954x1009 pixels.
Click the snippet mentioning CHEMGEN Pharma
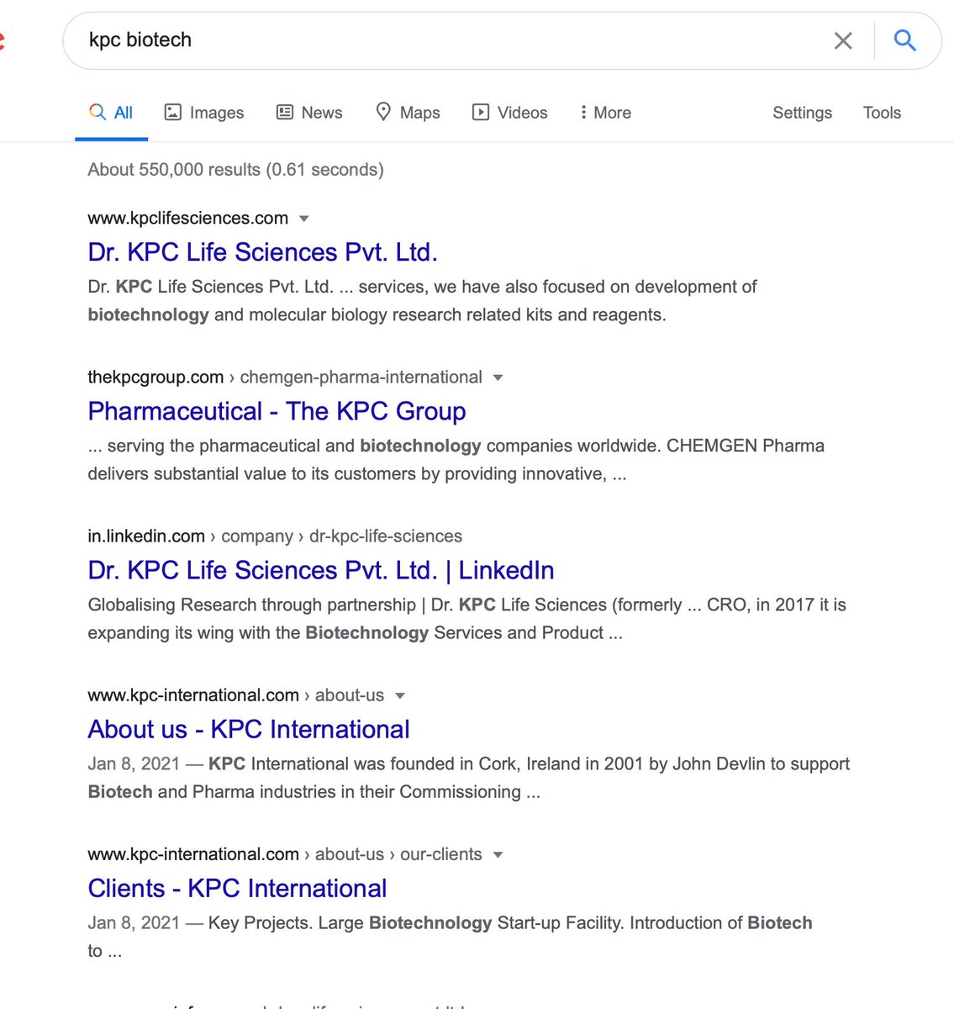[x=456, y=460]
